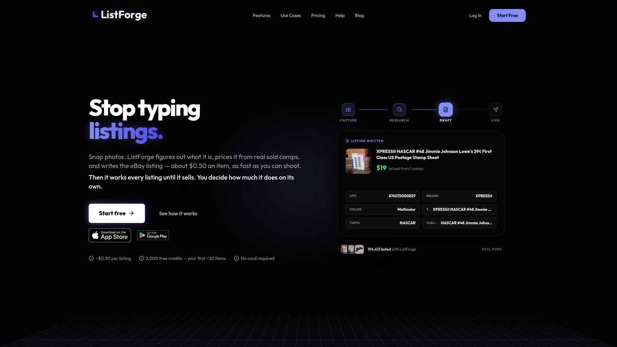Click the TOPIC NASCAR field
The width and height of the screenshot is (617, 347).
pos(382,223)
